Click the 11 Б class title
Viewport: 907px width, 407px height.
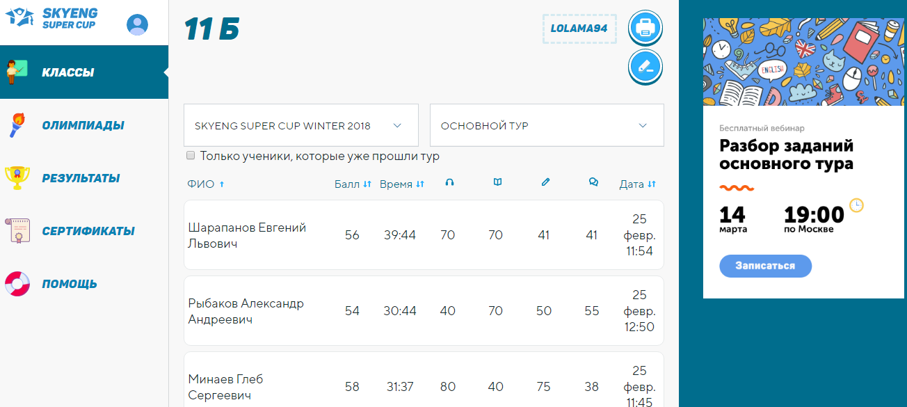(212, 29)
